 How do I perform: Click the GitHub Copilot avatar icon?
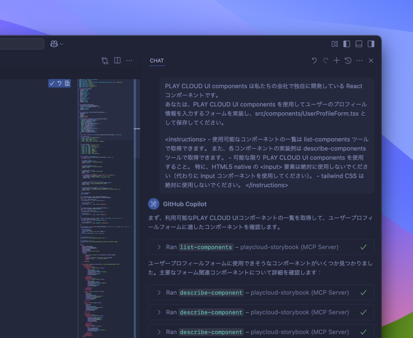click(153, 204)
